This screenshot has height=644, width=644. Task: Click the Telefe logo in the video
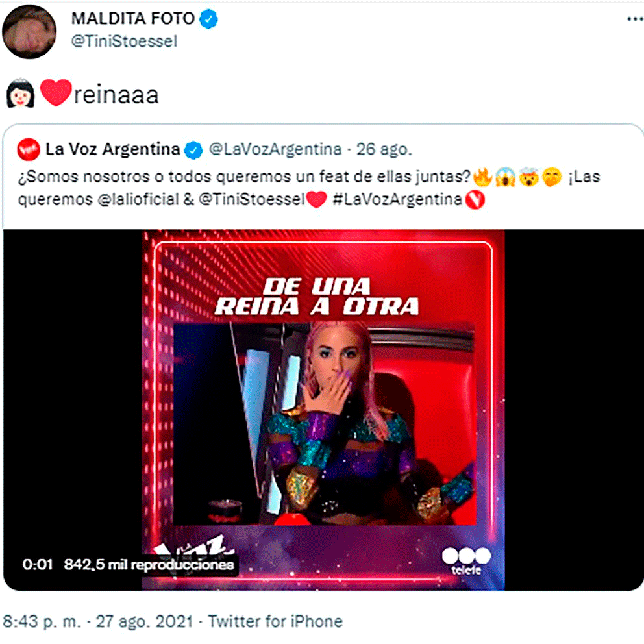point(466,561)
